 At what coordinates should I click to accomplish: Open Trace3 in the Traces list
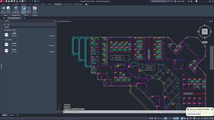(29, 51)
